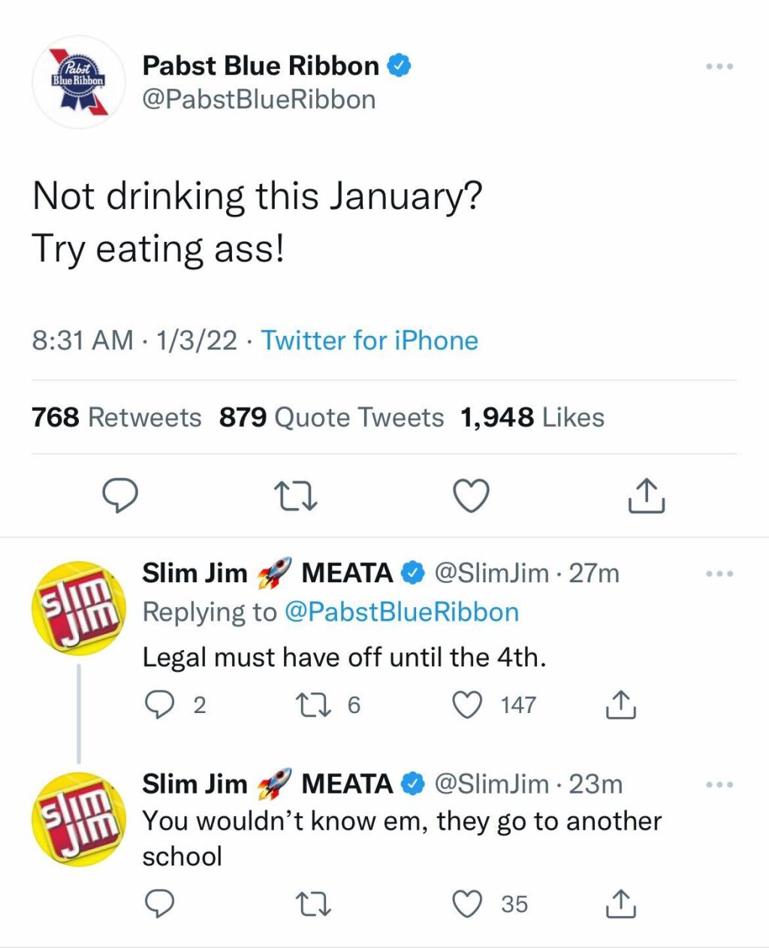769x949 pixels.
Task: Like the reply with 147 likes
Action: click(467, 705)
